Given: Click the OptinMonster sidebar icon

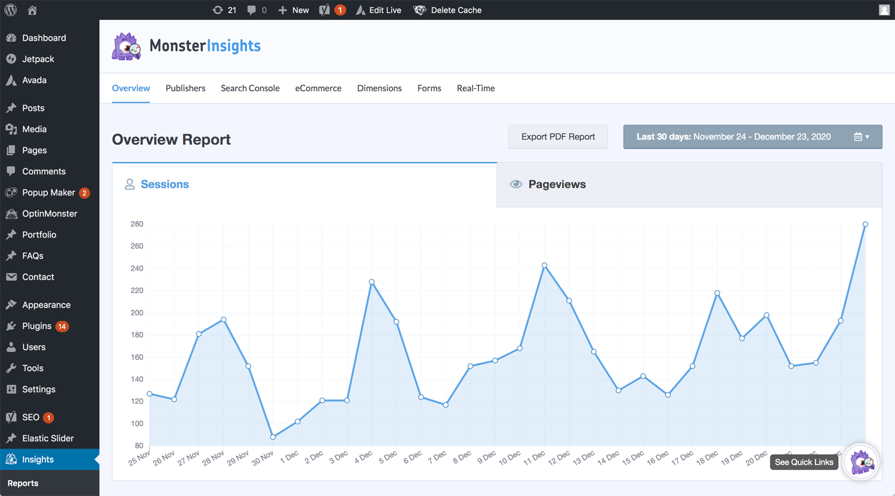Looking at the screenshot, I should (x=11, y=213).
